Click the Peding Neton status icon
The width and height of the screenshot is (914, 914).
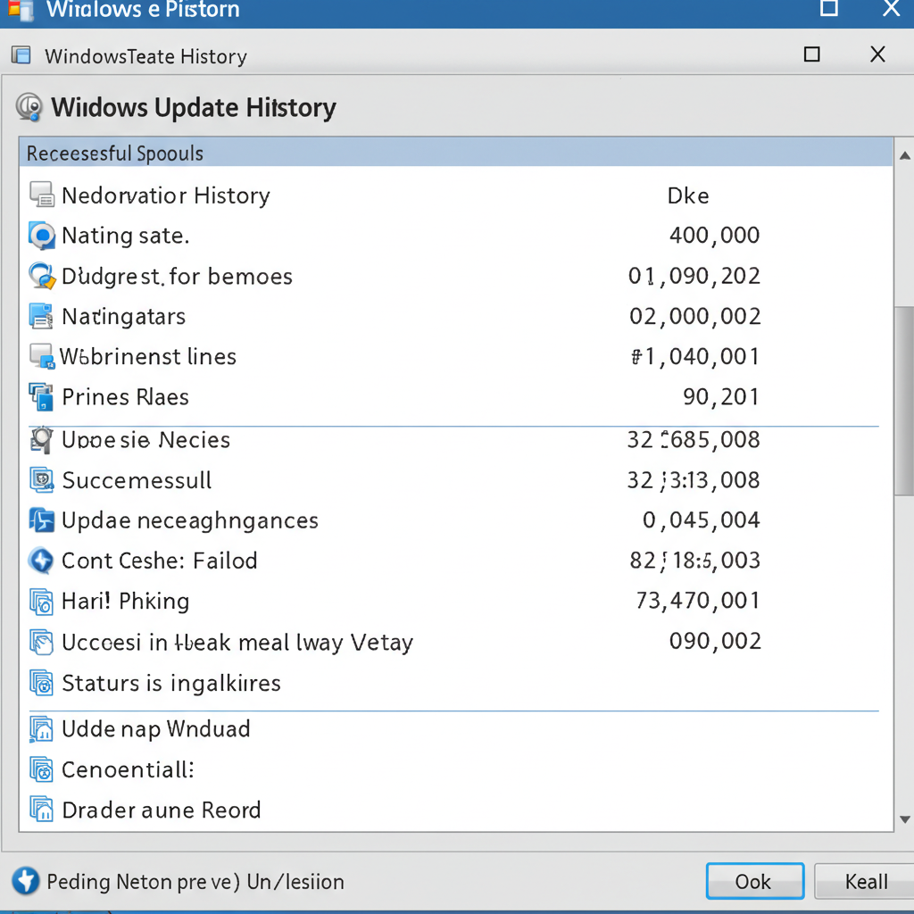26,881
